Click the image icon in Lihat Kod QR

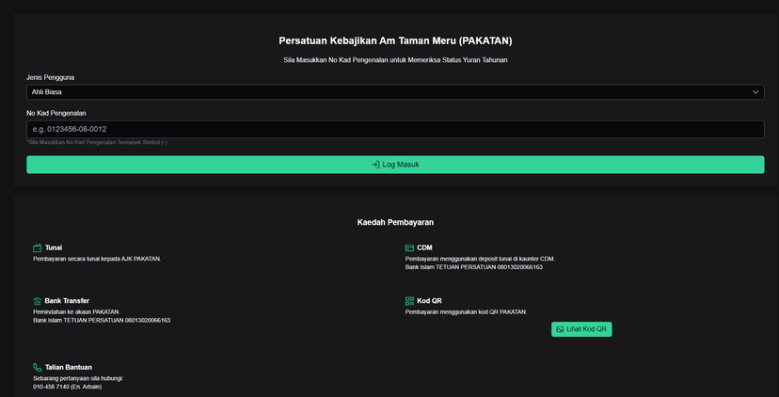click(560, 329)
